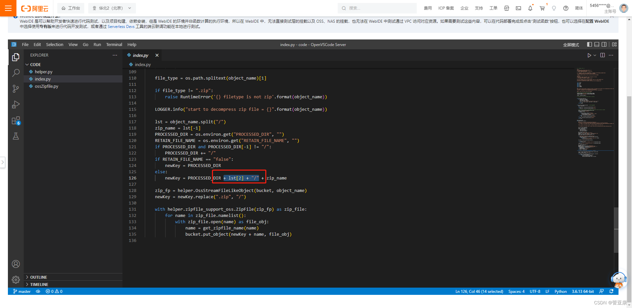
Task: Open the Help menu
Action: click(132, 44)
